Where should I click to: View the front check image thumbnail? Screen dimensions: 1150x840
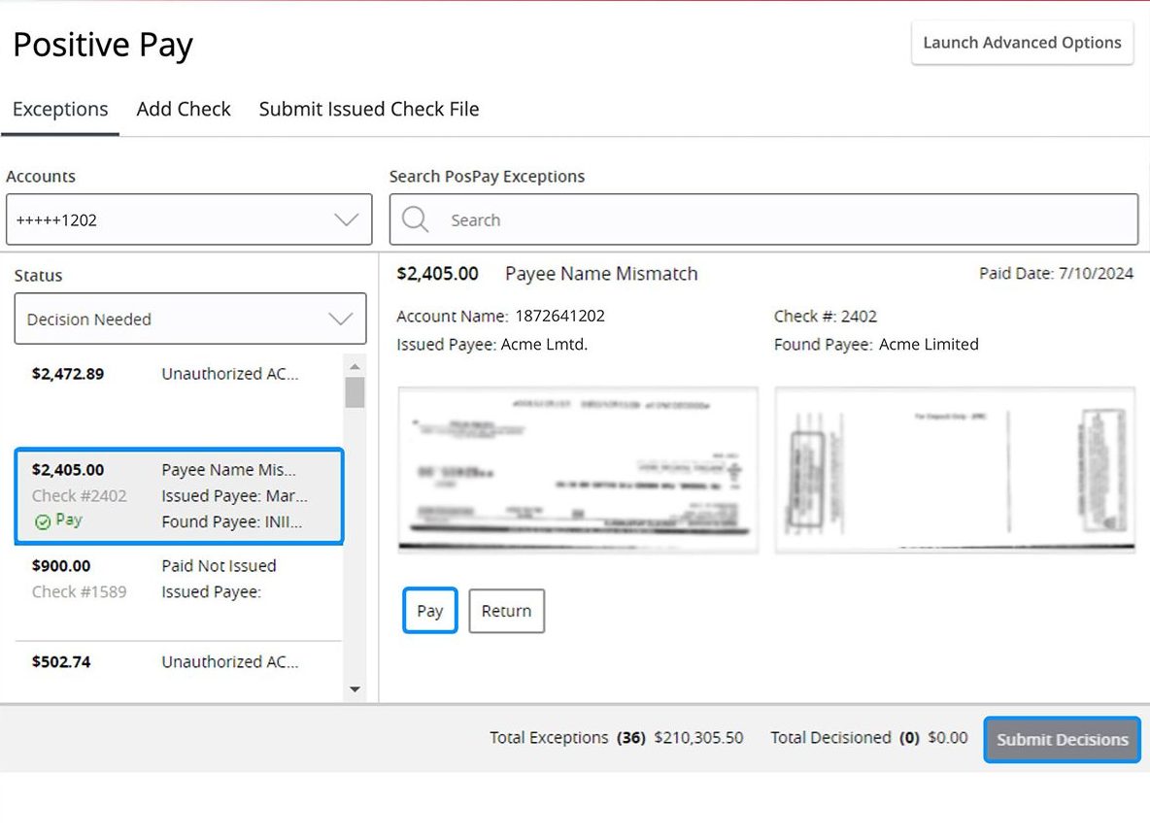click(x=578, y=469)
